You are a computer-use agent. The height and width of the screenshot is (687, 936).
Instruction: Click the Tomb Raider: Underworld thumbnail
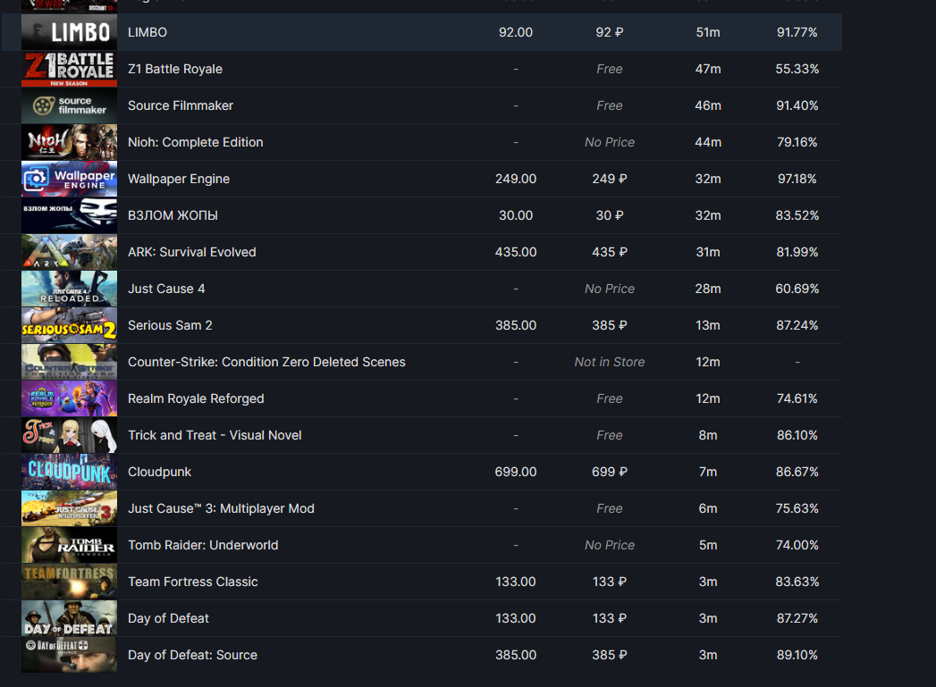[x=69, y=545]
